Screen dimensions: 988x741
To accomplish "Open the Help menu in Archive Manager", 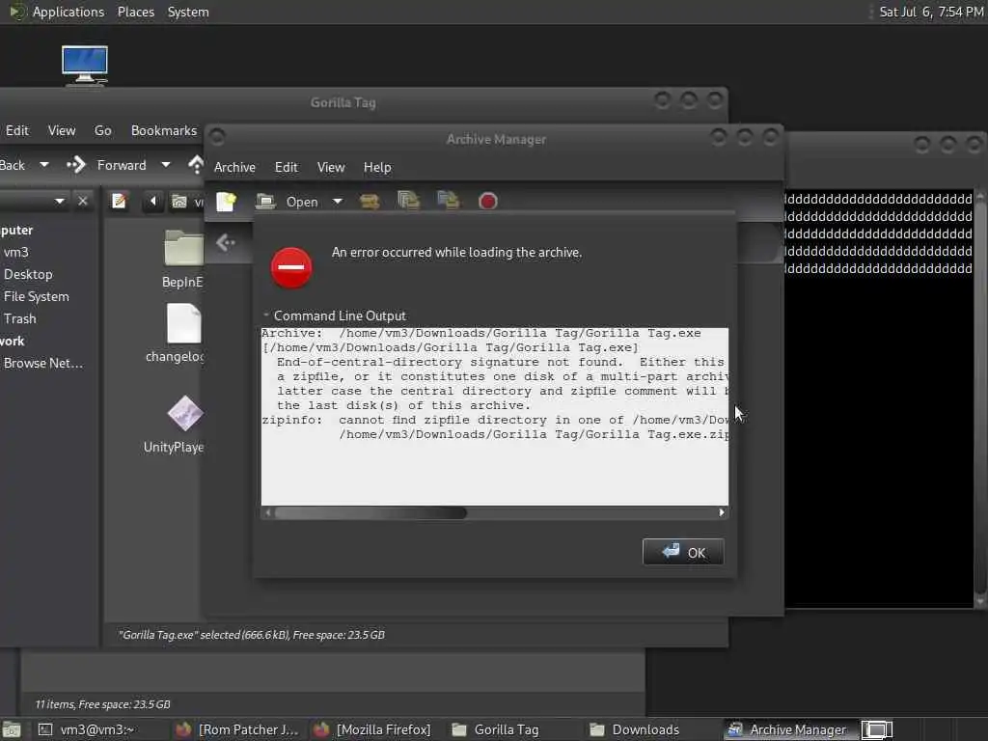I will [377, 168].
